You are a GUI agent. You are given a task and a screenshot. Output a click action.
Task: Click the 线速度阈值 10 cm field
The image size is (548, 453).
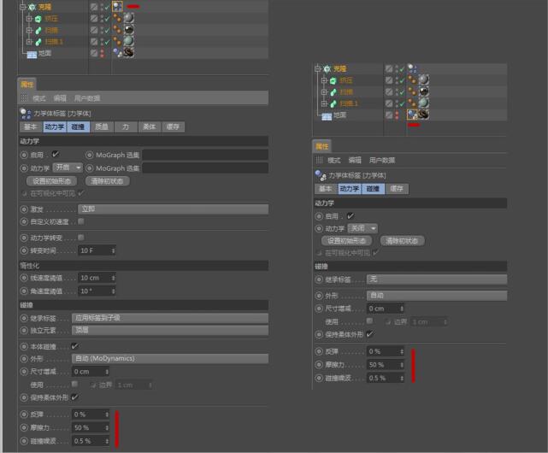(97, 278)
